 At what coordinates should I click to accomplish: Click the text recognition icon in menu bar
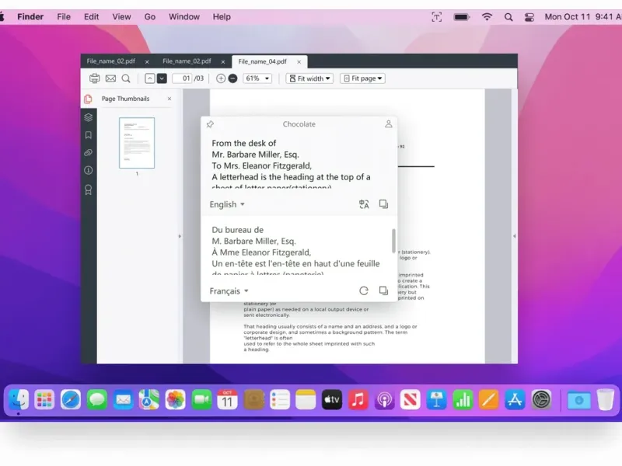pos(436,17)
